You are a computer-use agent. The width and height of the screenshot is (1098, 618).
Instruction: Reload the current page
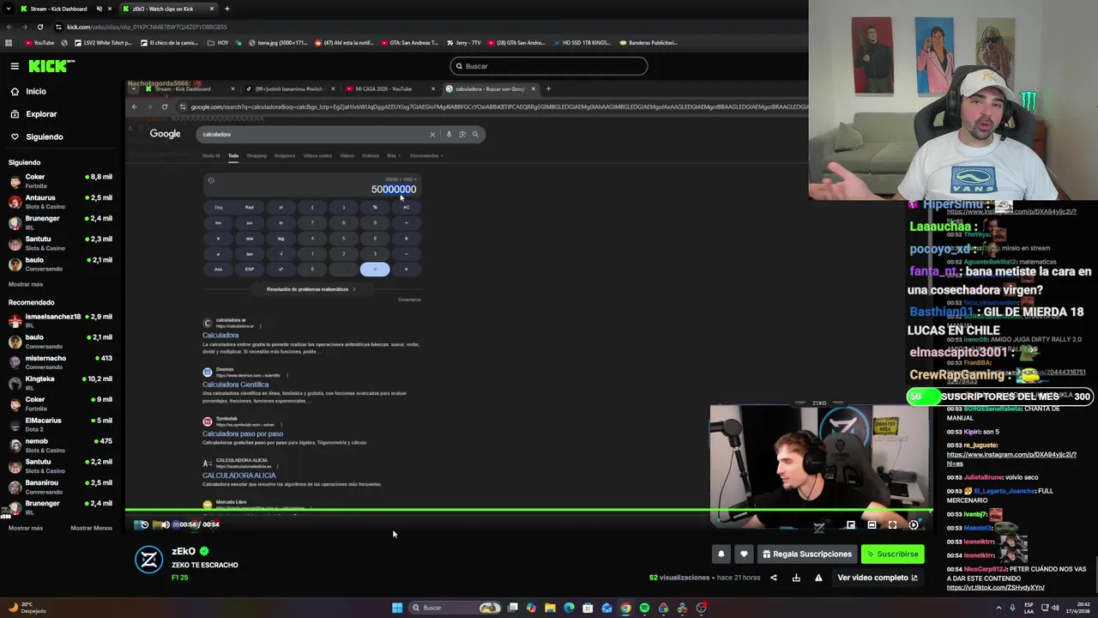pos(39,27)
